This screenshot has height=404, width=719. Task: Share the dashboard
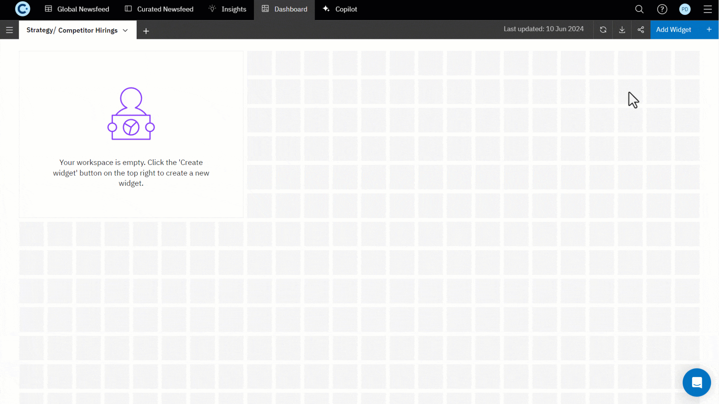point(641,30)
